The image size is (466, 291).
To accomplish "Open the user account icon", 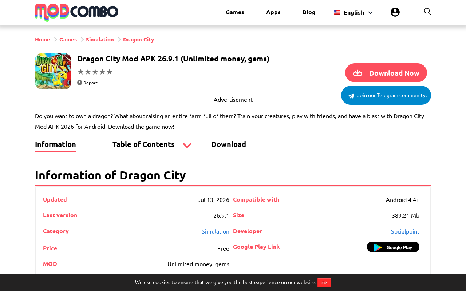I will [x=395, y=12].
